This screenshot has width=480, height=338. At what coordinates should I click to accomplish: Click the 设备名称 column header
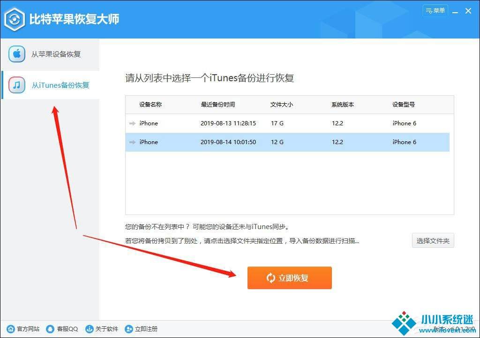(x=150, y=105)
